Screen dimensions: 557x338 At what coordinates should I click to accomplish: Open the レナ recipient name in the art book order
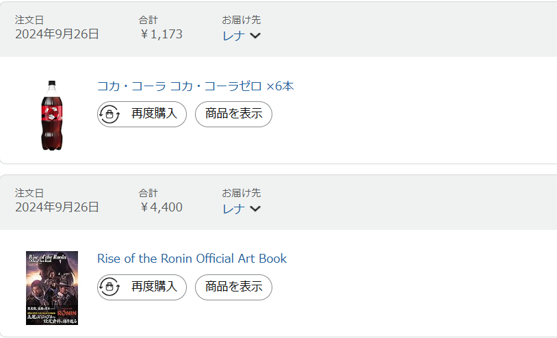point(233,209)
